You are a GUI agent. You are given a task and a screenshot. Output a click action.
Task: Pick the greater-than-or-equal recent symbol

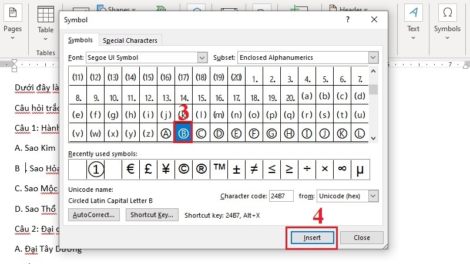click(x=289, y=170)
